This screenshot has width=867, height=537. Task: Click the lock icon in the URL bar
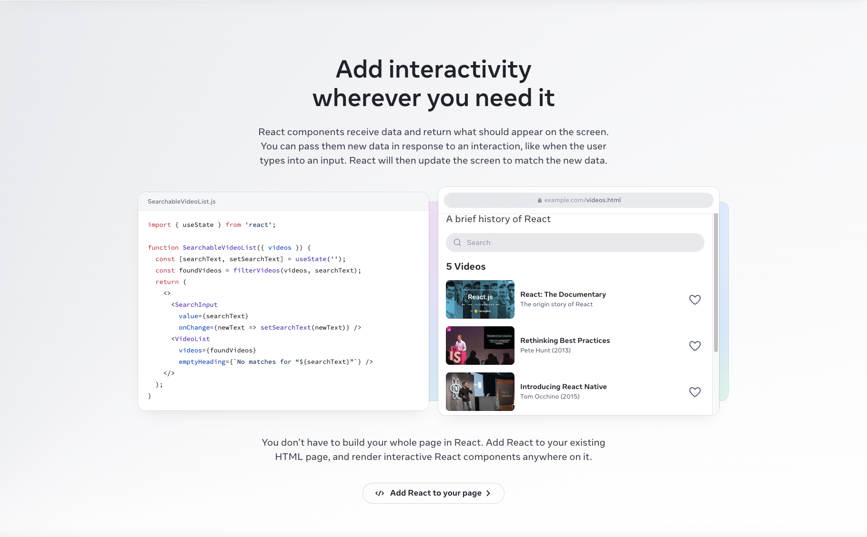pyautogui.click(x=540, y=200)
